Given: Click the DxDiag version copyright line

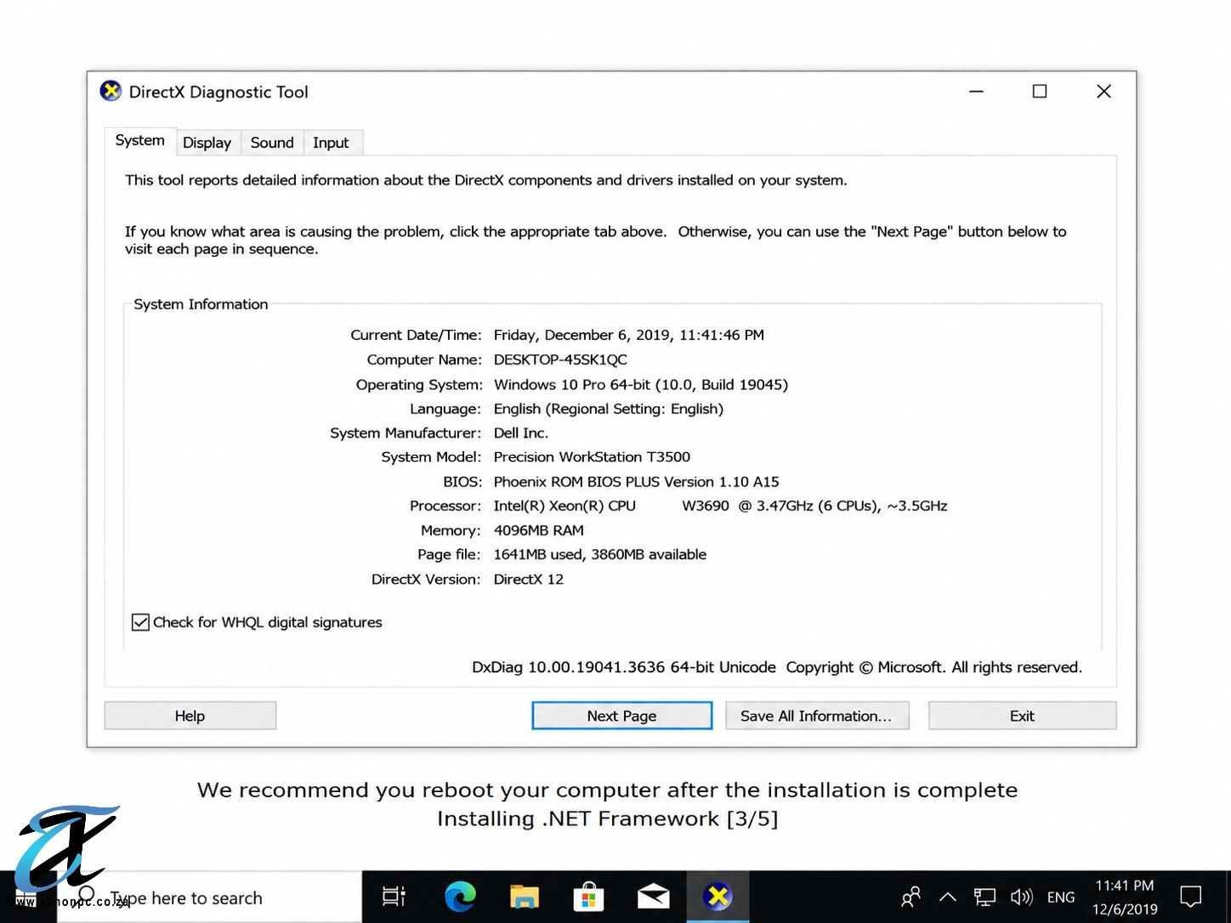Looking at the screenshot, I should (777, 667).
